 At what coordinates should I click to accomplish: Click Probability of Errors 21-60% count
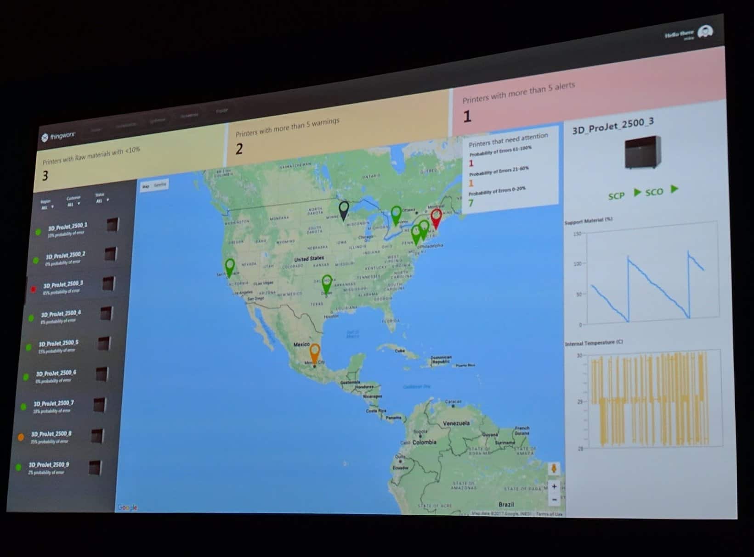tap(471, 183)
